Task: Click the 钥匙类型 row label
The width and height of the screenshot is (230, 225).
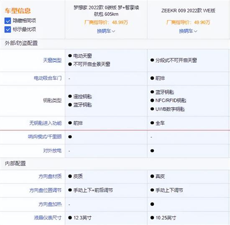Action: (52, 101)
